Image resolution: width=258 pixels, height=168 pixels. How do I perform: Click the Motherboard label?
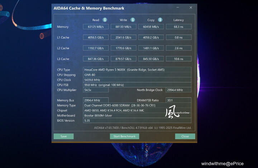[x=66, y=116]
